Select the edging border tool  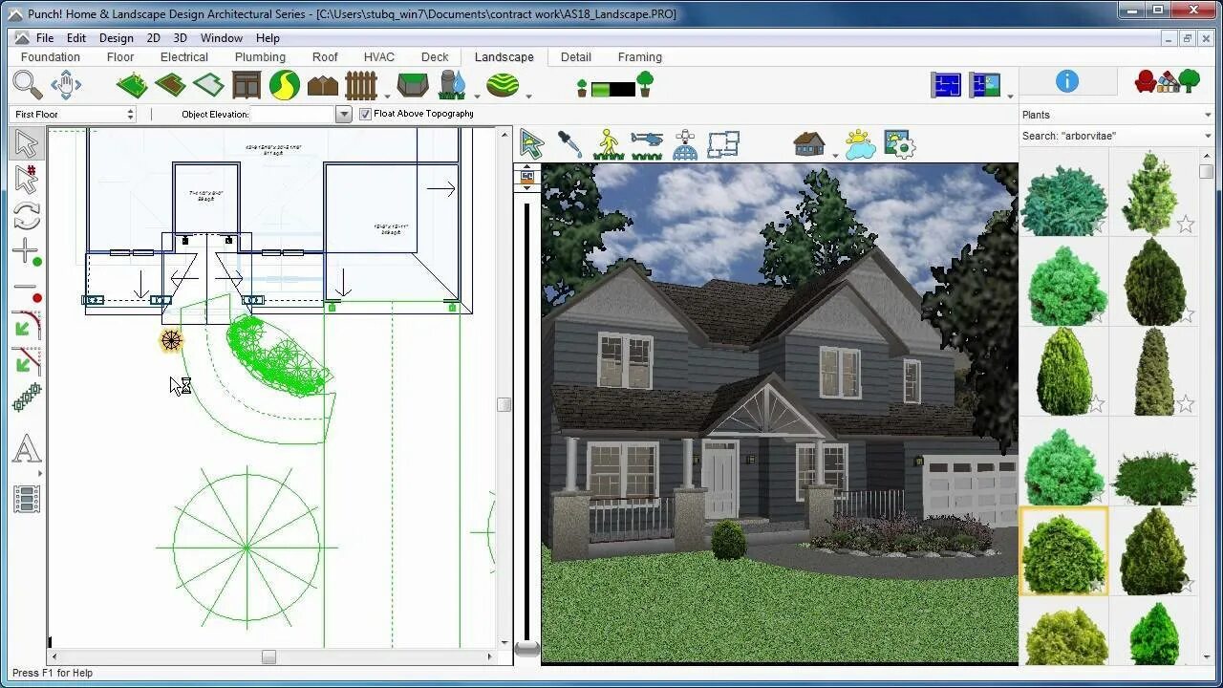[323, 86]
